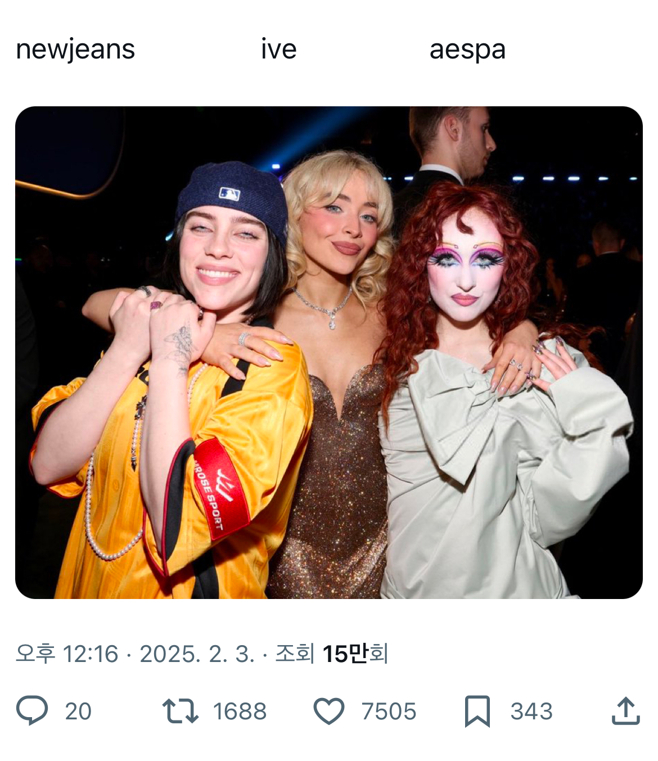The image size is (658, 761).
Task: Click the post time 오후 12:16
Action: tap(67, 654)
